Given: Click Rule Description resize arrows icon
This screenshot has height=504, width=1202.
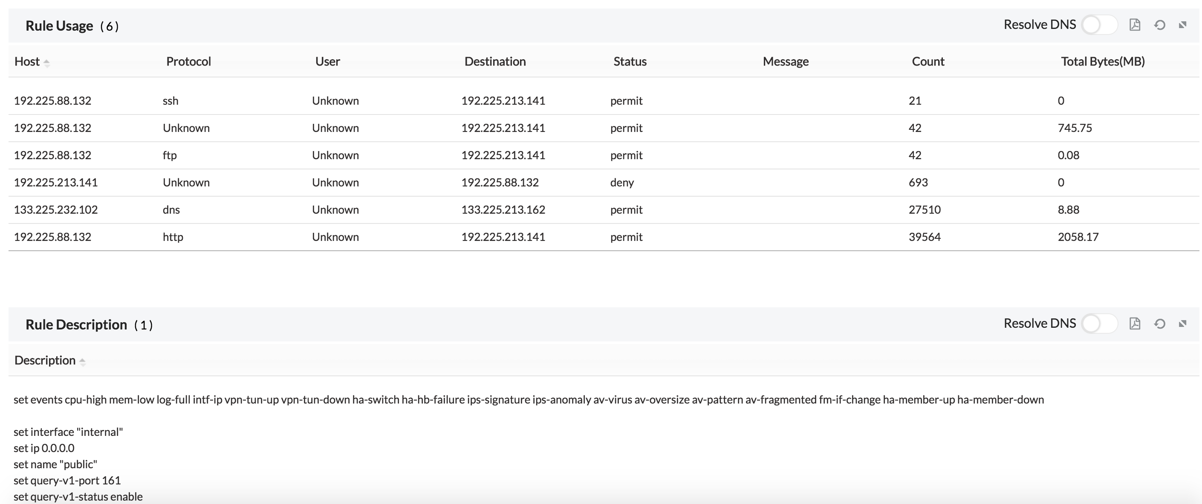Looking at the screenshot, I should click(1182, 324).
